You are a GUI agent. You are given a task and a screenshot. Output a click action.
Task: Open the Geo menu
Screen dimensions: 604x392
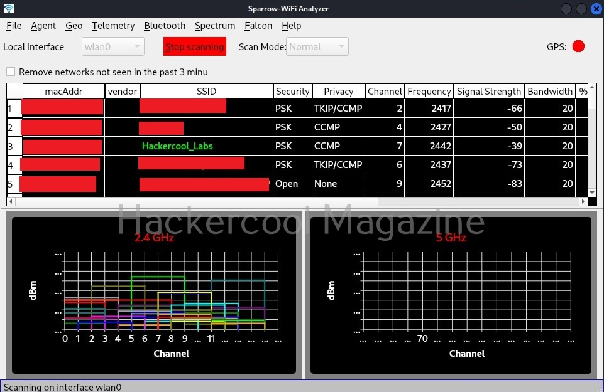click(x=74, y=26)
